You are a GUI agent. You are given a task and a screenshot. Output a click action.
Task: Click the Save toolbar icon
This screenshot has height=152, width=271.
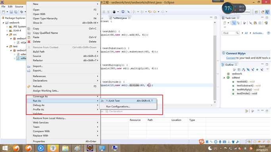11,12
